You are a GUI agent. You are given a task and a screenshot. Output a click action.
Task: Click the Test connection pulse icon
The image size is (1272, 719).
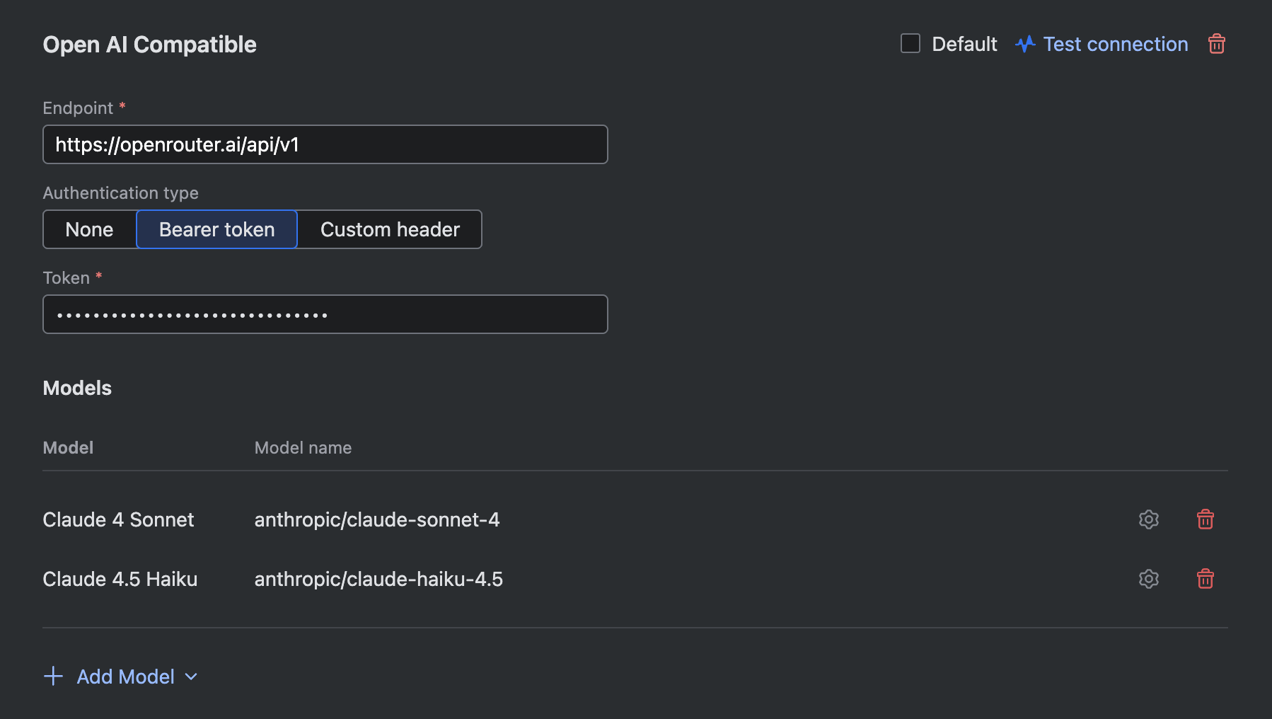click(1025, 44)
